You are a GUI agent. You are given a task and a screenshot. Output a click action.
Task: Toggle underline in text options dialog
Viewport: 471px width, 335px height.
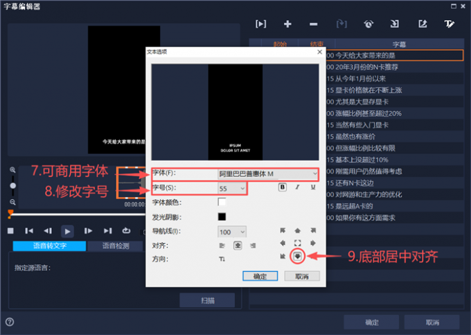tap(313, 187)
